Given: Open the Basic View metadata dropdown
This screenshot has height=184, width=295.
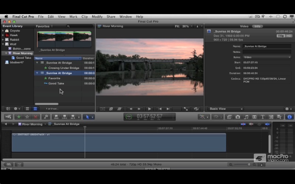Looking at the screenshot, I should tap(226, 109).
